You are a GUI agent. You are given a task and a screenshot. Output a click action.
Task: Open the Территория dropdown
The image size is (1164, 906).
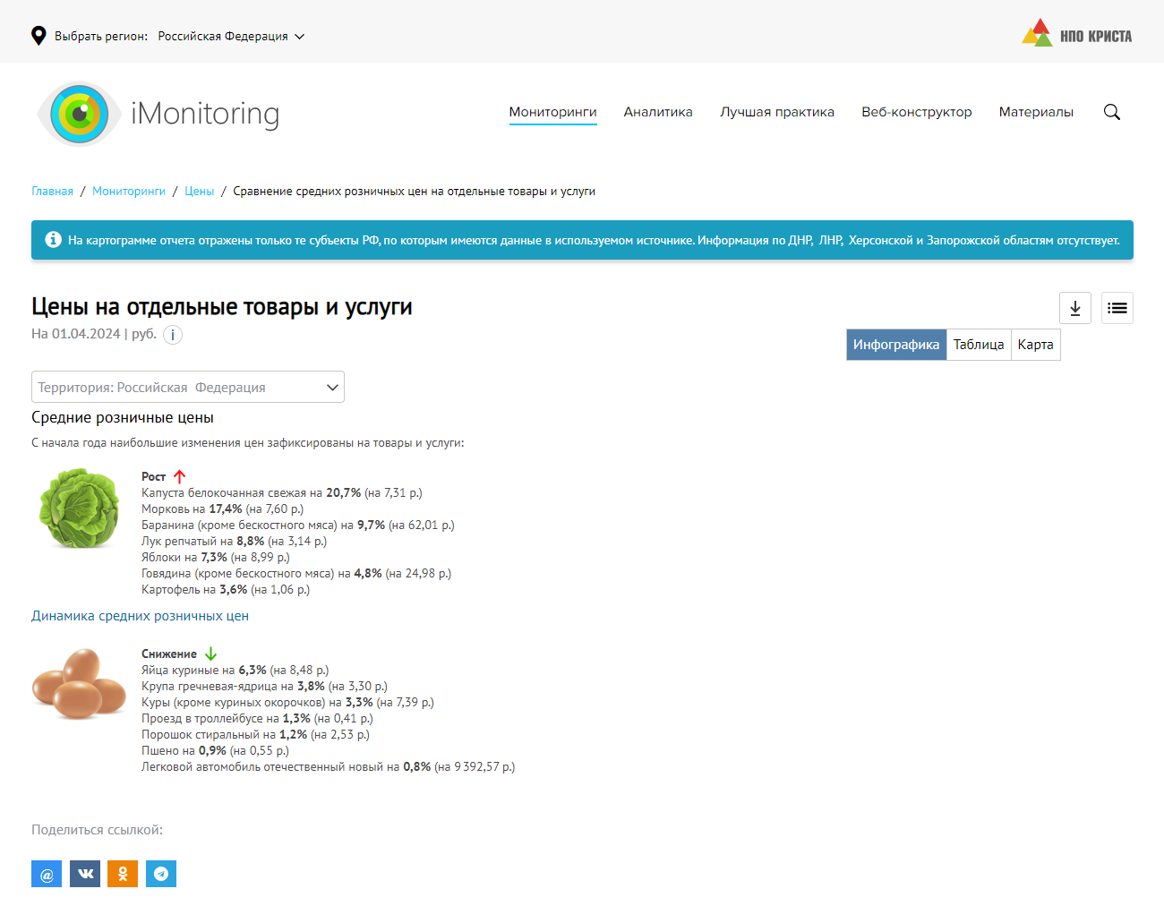(188, 387)
